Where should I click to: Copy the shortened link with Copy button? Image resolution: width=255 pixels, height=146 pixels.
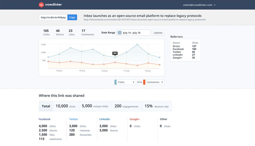(x=72, y=17)
